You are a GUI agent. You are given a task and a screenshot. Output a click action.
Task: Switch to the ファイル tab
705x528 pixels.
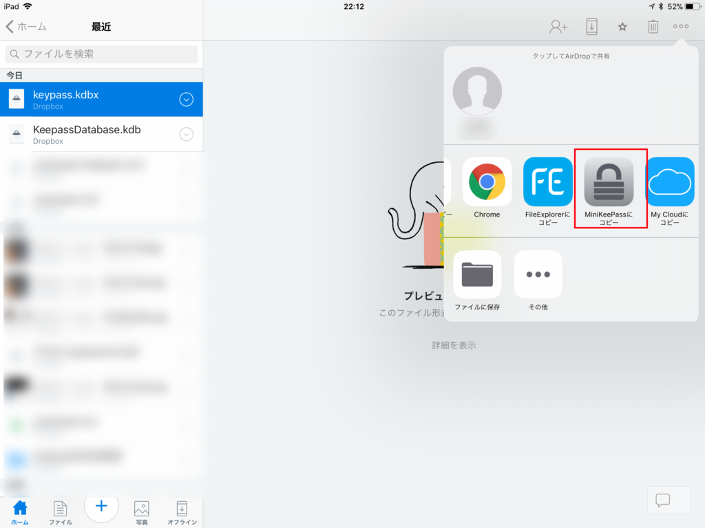coord(61,513)
